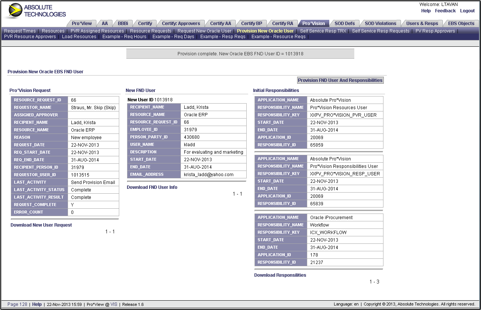Go to Resources submenu item
Screen dimensions: 481x310
coord(53,31)
